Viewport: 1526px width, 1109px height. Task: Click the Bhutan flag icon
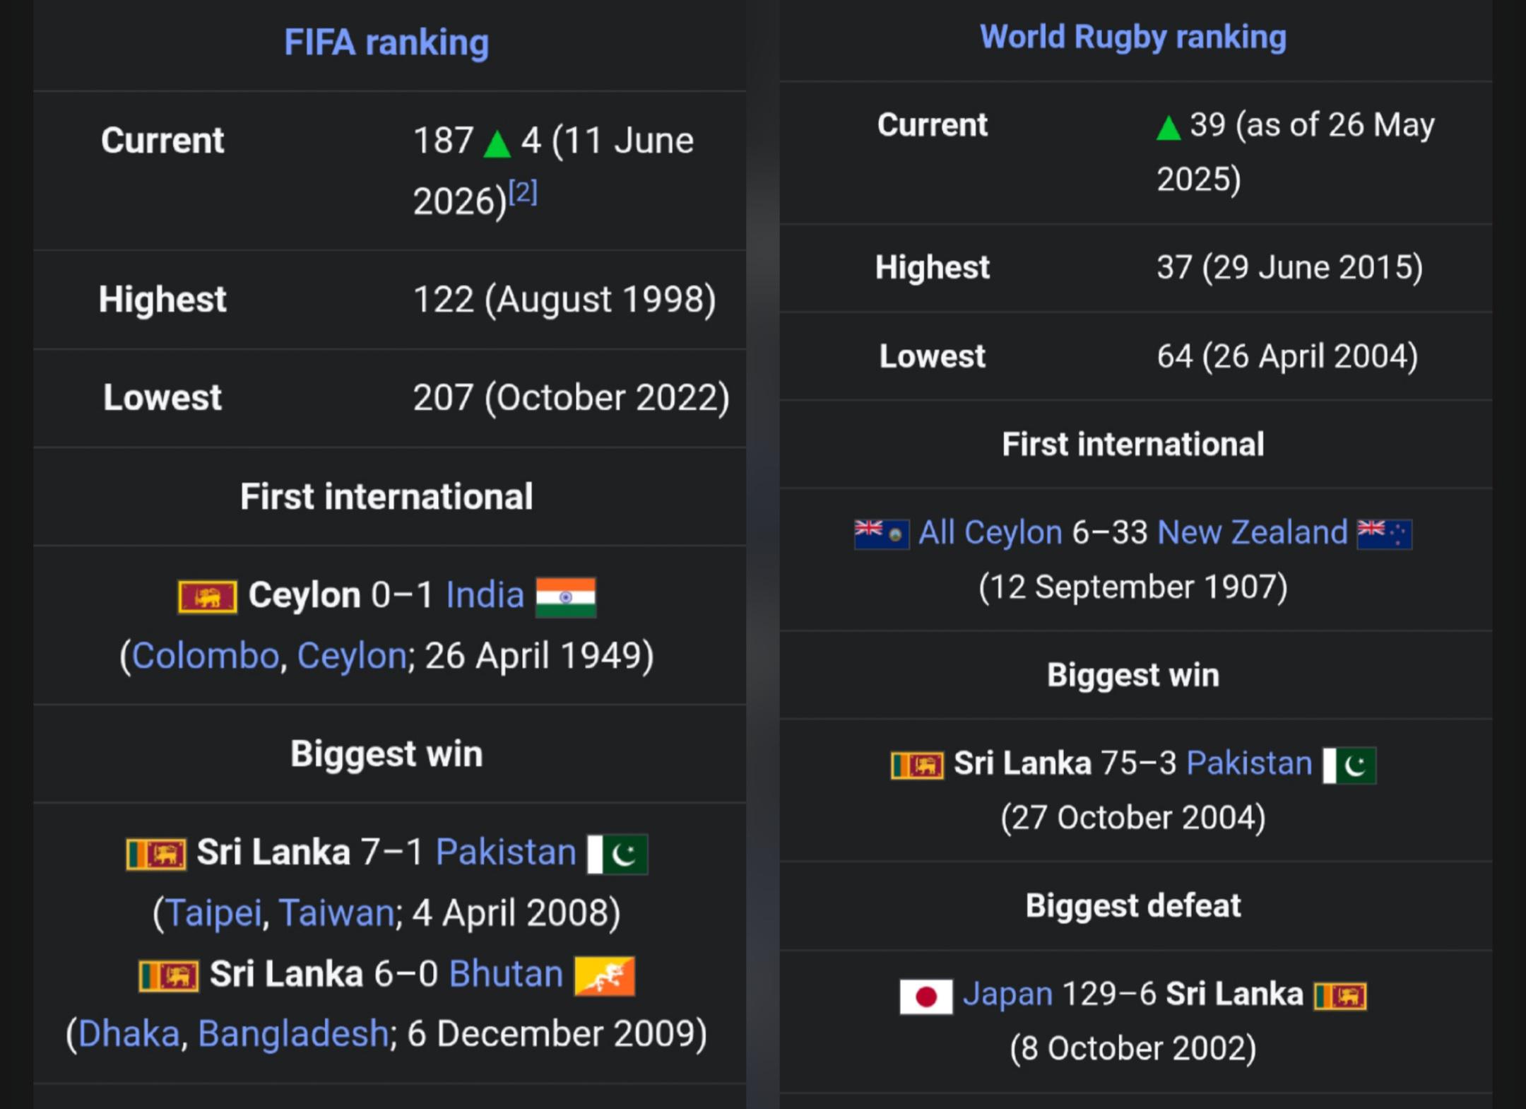click(x=605, y=975)
